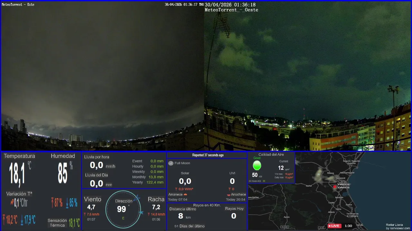Image resolution: width=412 pixels, height=231 pixels.
Task: Click the 'Viento' wind speed heading
Action: tap(92, 199)
